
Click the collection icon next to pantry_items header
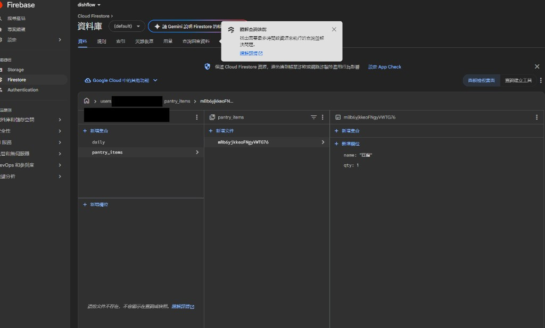(212, 117)
